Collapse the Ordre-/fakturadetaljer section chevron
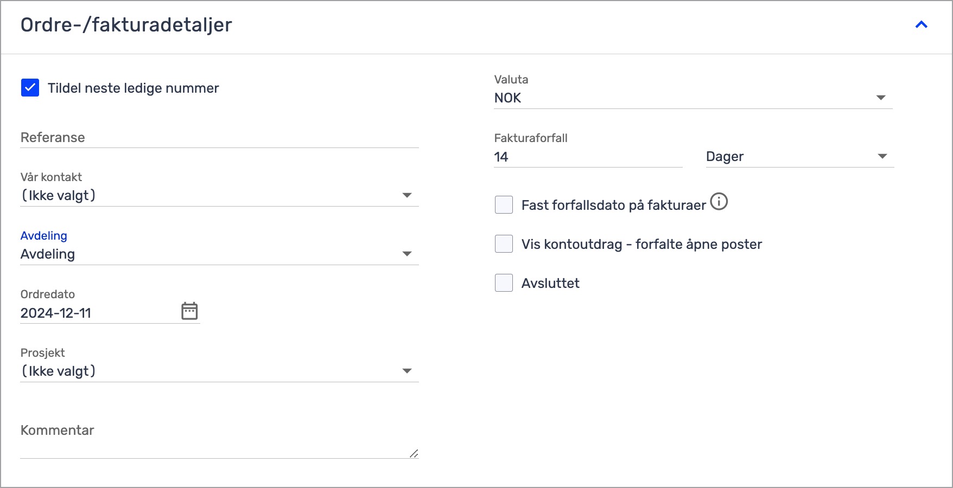The height and width of the screenshot is (488, 953). [921, 25]
